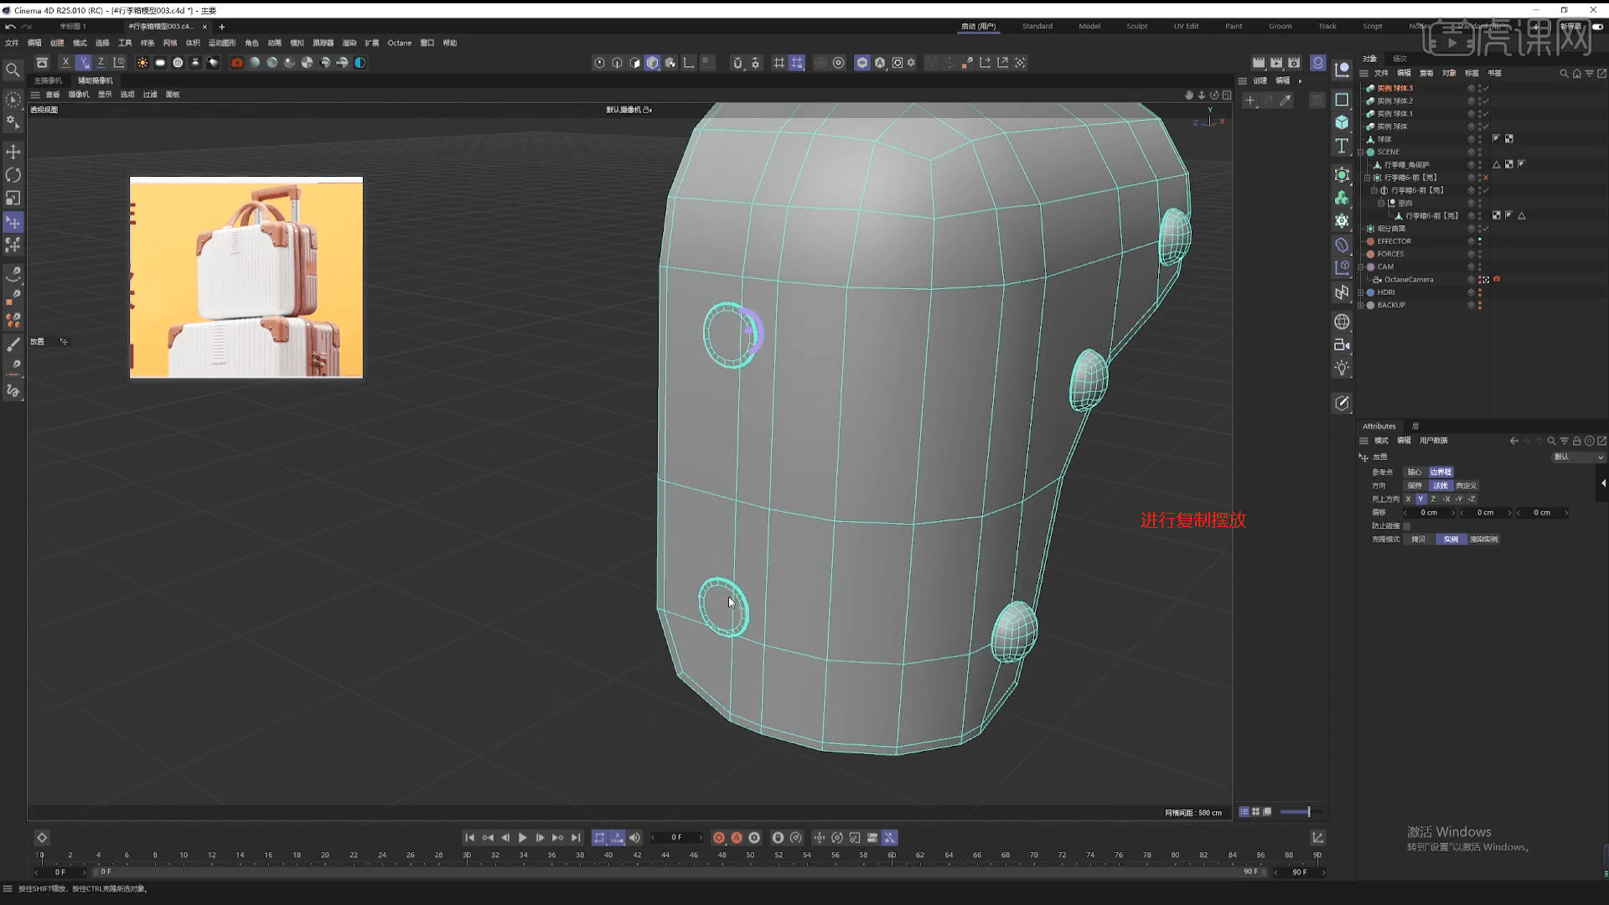This screenshot has height=905, width=1609.
Task: Click the search magnifier icon at top left
Action: click(x=13, y=70)
